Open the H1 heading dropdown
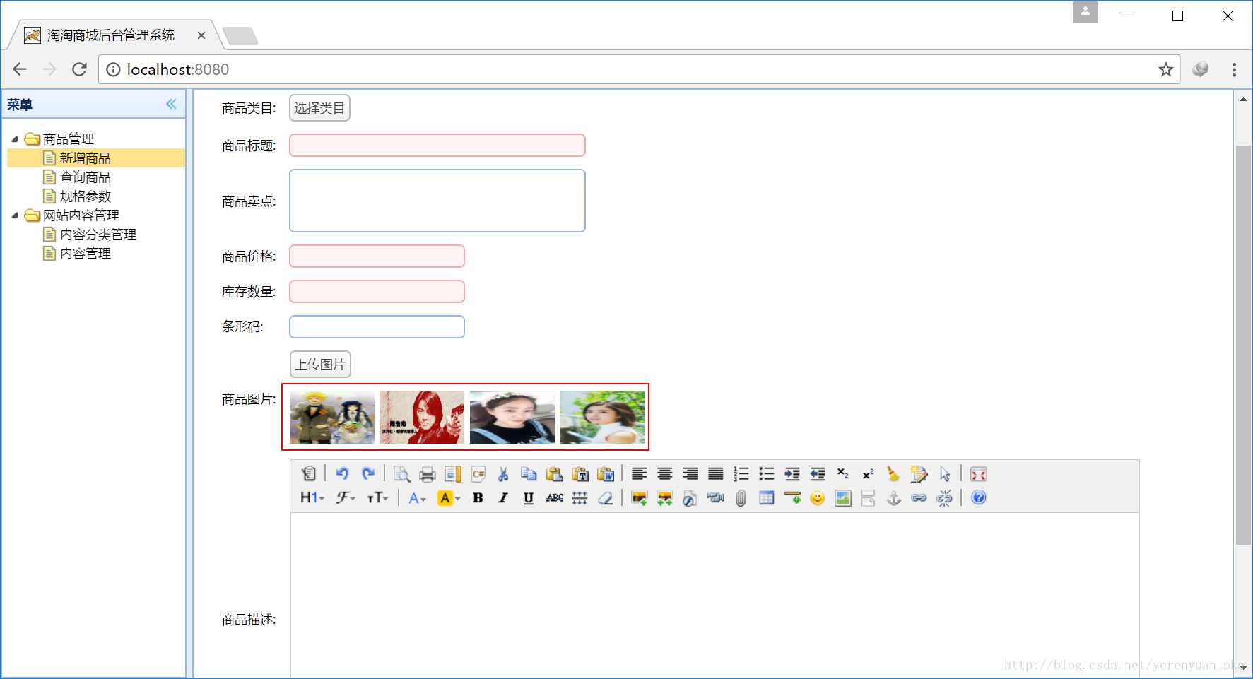Image resolution: width=1253 pixels, height=679 pixels. pyautogui.click(x=312, y=498)
